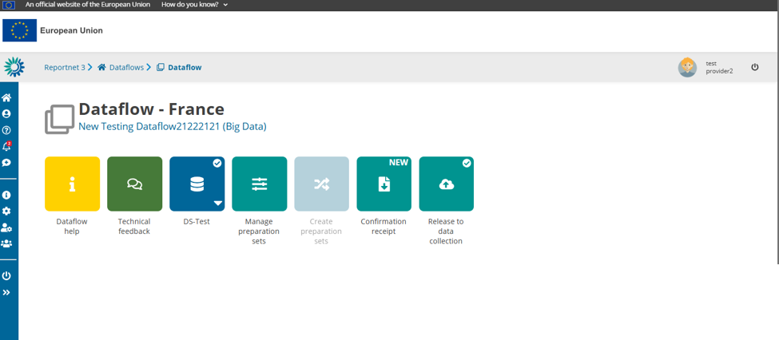Click the help question mark sidebar icon

pos(6,130)
